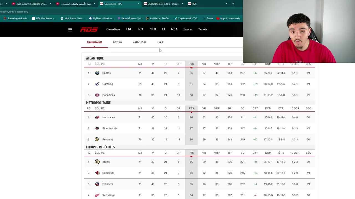The height and width of the screenshot is (199, 355).
Task: Sort Atlantique table by 10 DER column
Action: point(295,64)
